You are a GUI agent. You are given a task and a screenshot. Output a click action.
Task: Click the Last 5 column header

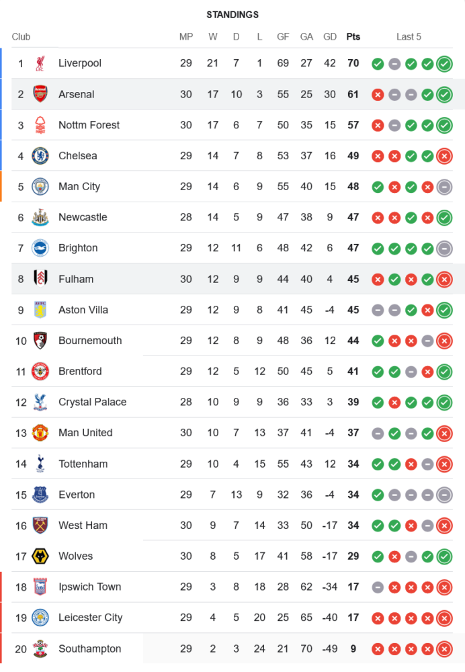click(x=409, y=37)
